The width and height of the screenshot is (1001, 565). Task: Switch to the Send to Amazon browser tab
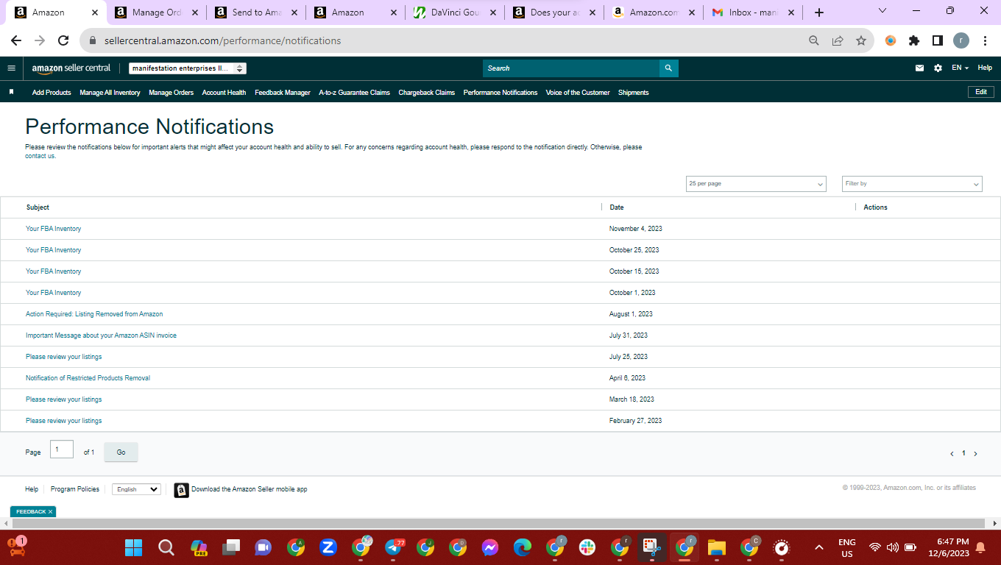(x=256, y=13)
